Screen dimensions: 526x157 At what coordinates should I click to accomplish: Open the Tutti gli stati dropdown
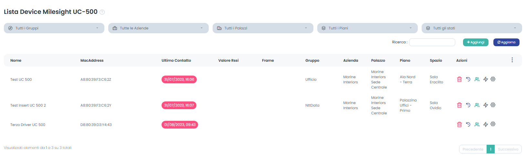tap(471, 28)
